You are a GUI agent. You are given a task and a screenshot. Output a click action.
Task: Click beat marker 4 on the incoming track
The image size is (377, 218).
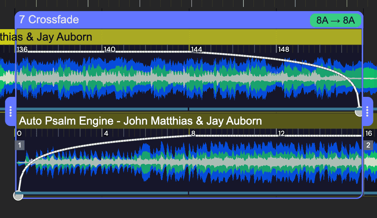[106, 133]
